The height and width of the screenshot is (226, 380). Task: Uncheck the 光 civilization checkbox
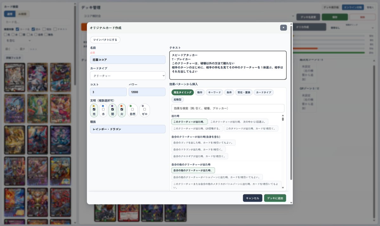94,109
